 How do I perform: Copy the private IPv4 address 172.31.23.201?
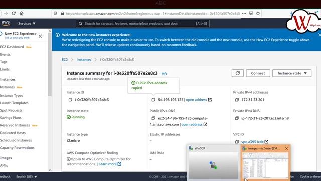[237, 100]
